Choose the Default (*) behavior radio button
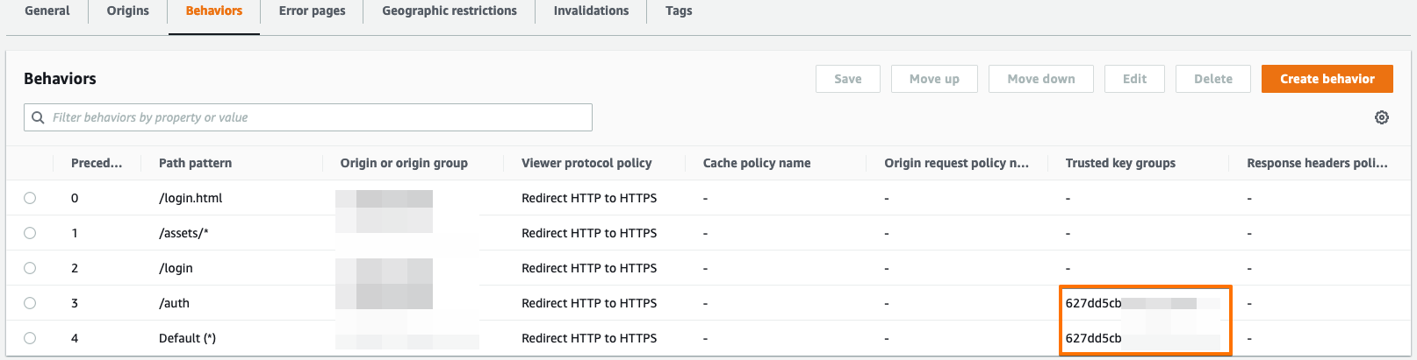 click(30, 338)
